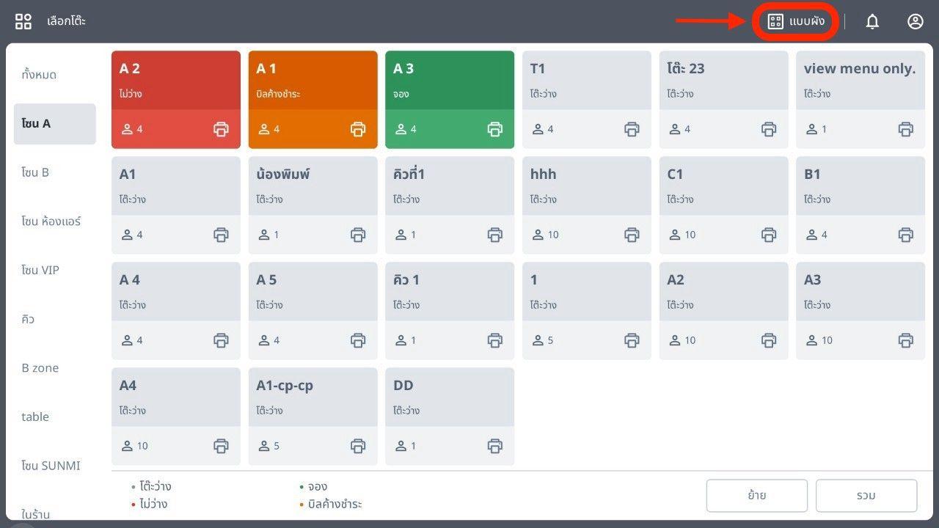
Task: Click the ย้าย button
Action: point(756,496)
